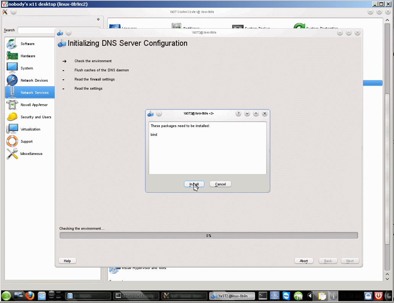Click the pin button in package dialog titlebar
The image size is (394, 303).
click(x=159, y=114)
